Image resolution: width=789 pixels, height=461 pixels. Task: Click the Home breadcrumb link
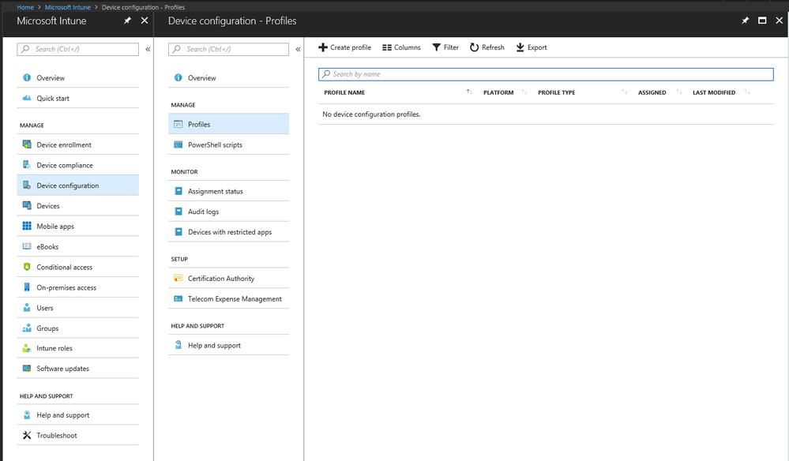[25, 7]
